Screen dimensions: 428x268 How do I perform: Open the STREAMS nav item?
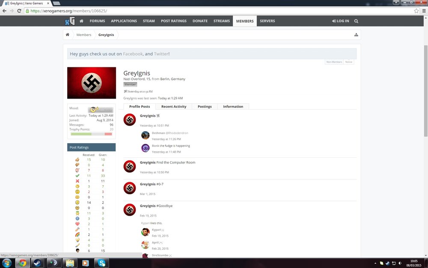(222, 21)
